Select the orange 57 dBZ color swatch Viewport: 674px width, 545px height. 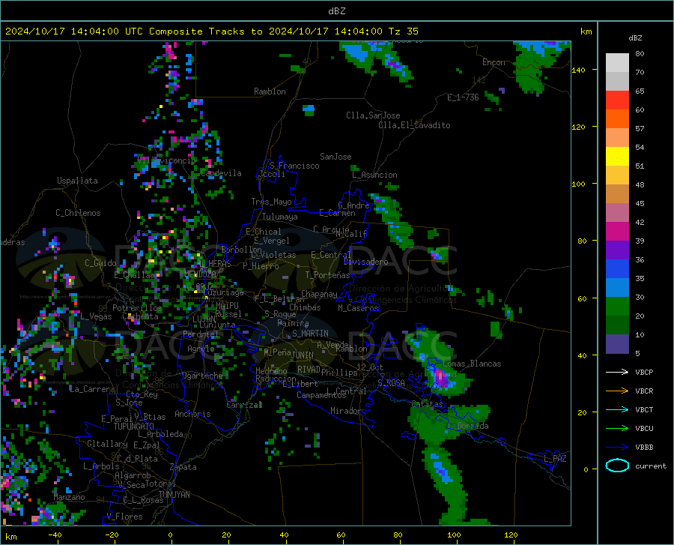click(x=617, y=119)
